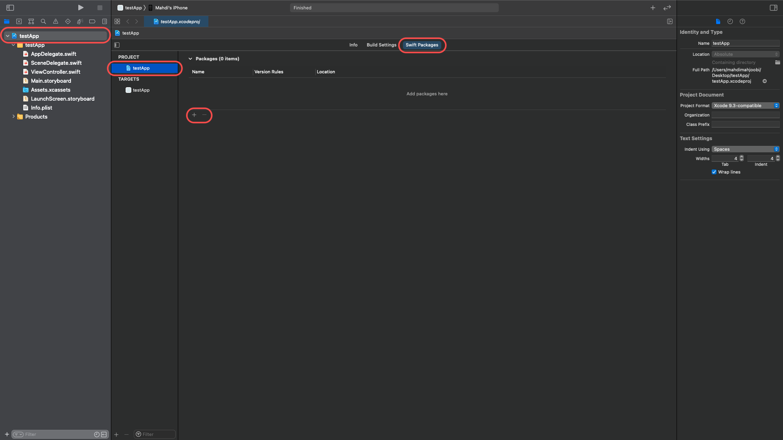
Task: Toggle the right inspector panel
Action: click(773, 8)
